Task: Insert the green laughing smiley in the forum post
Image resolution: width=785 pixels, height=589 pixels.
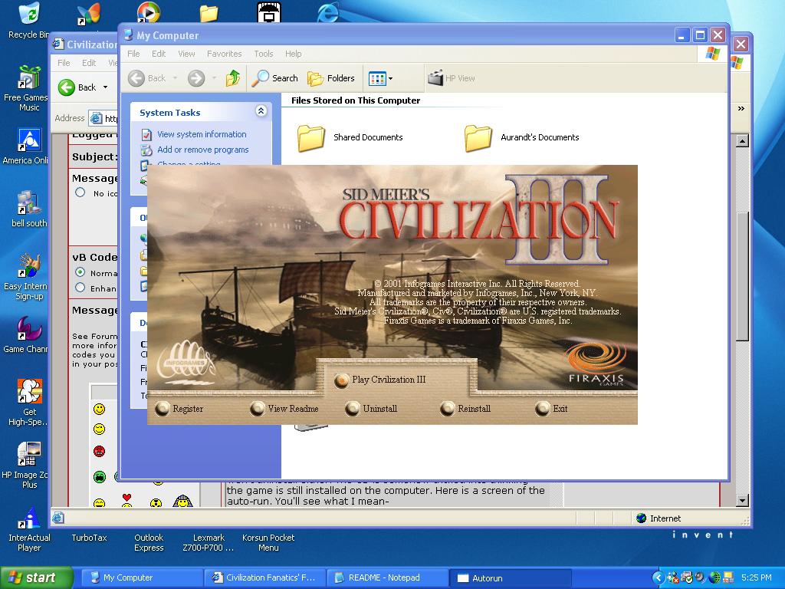Action: [x=100, y=476]
